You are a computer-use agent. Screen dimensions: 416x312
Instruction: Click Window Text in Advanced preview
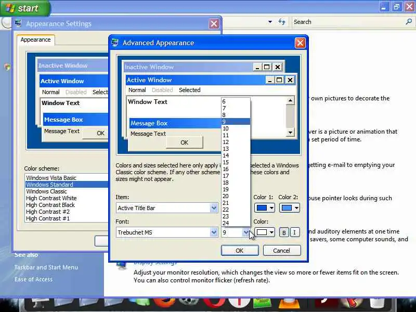(148, 101)
